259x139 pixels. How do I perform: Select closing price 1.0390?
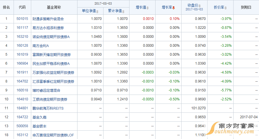tap(200, 63)
